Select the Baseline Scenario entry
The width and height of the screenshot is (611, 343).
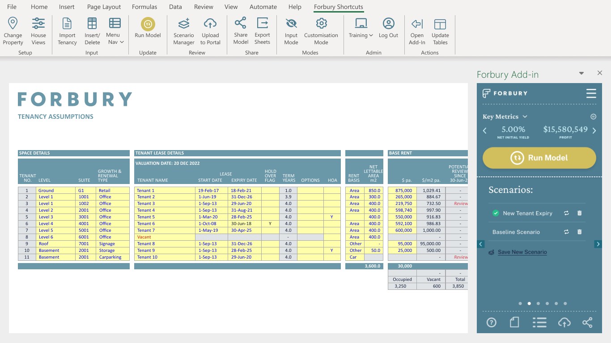(516, 232)
